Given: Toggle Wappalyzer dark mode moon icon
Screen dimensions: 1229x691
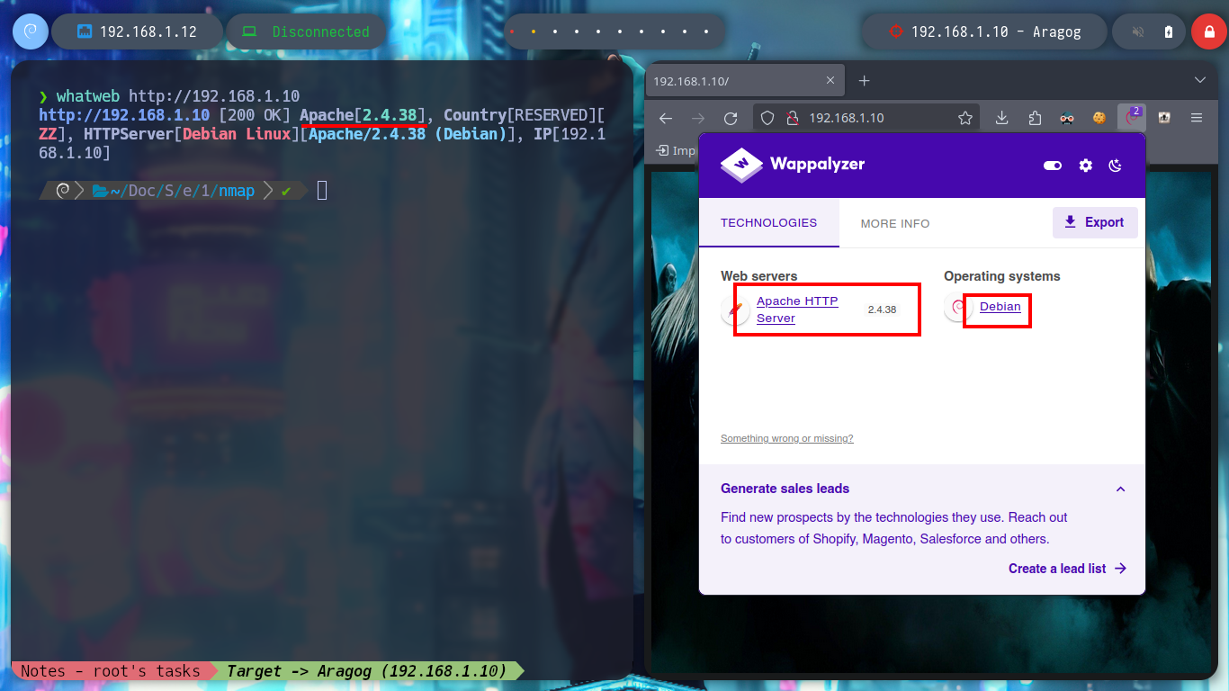Looking at the screenshot, I should click(x=1116, y=166).
